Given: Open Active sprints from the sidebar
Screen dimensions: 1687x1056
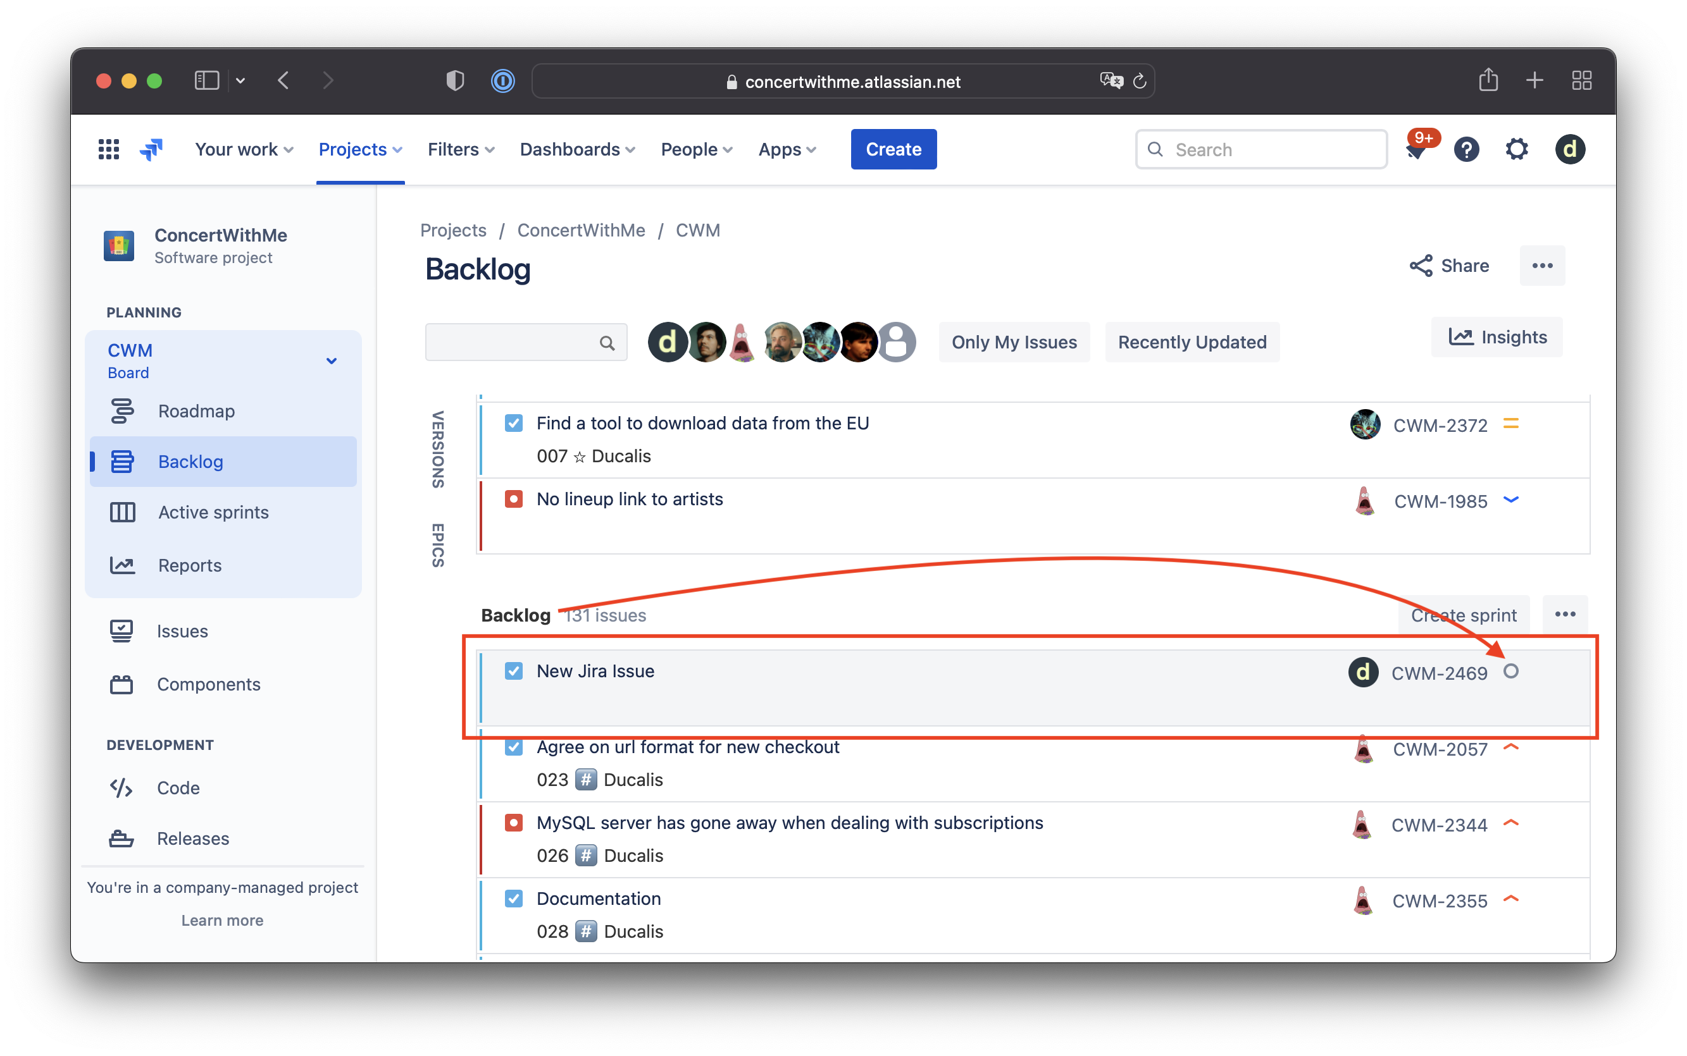Looking at the screenshot, I should coord(213,512).
